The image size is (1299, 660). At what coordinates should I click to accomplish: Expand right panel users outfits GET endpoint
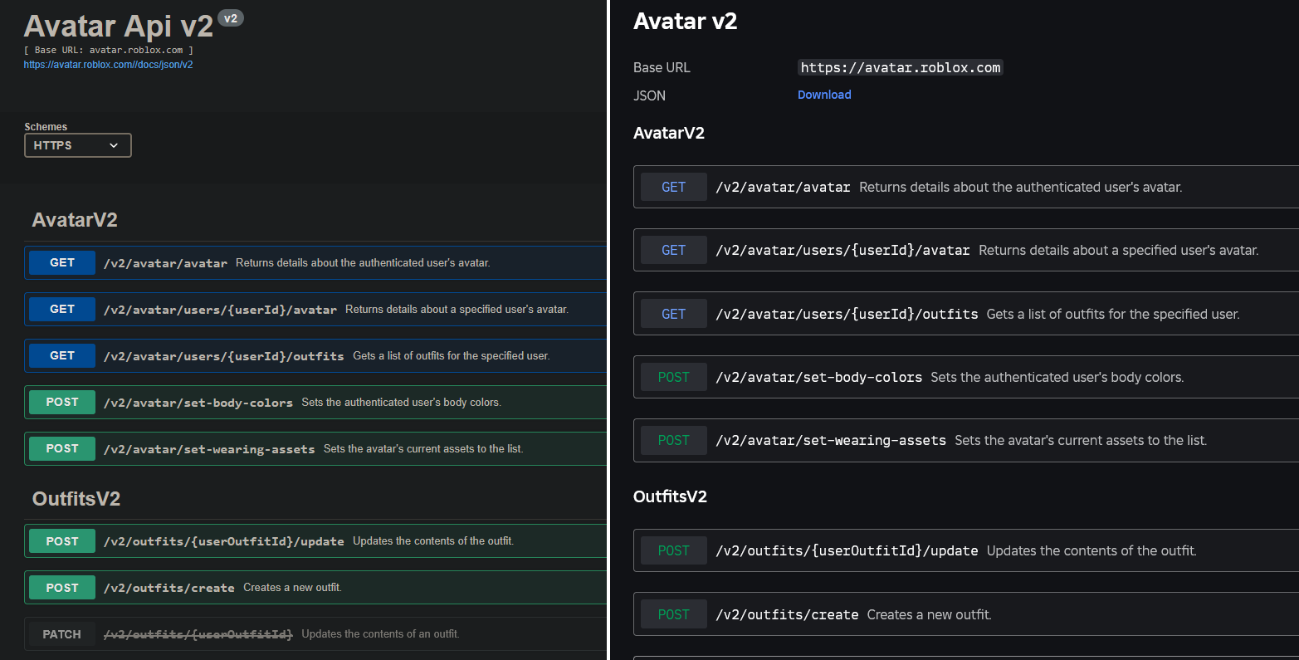pos(847,315)
